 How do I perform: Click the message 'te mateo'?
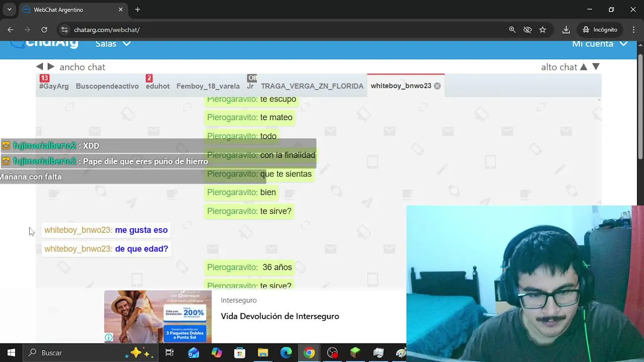point(276,117)
